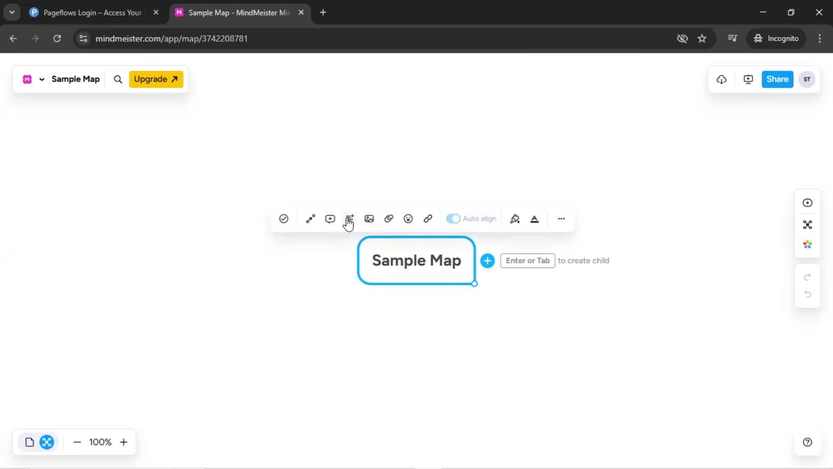Image resolution: width=833 pixels, height=469 pixels.
Task: Open the tab search dropdown arrow
Action: tap(12, 13)
